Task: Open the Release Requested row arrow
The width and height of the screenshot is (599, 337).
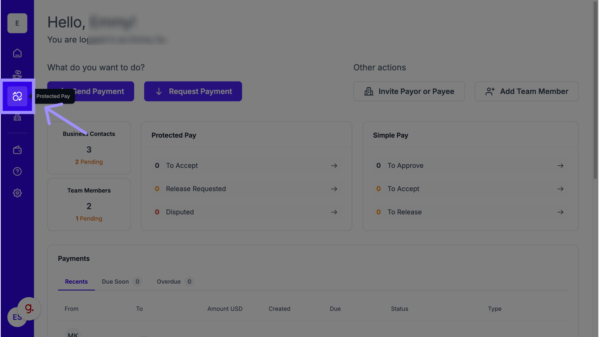Action: (x=334, y=189)
